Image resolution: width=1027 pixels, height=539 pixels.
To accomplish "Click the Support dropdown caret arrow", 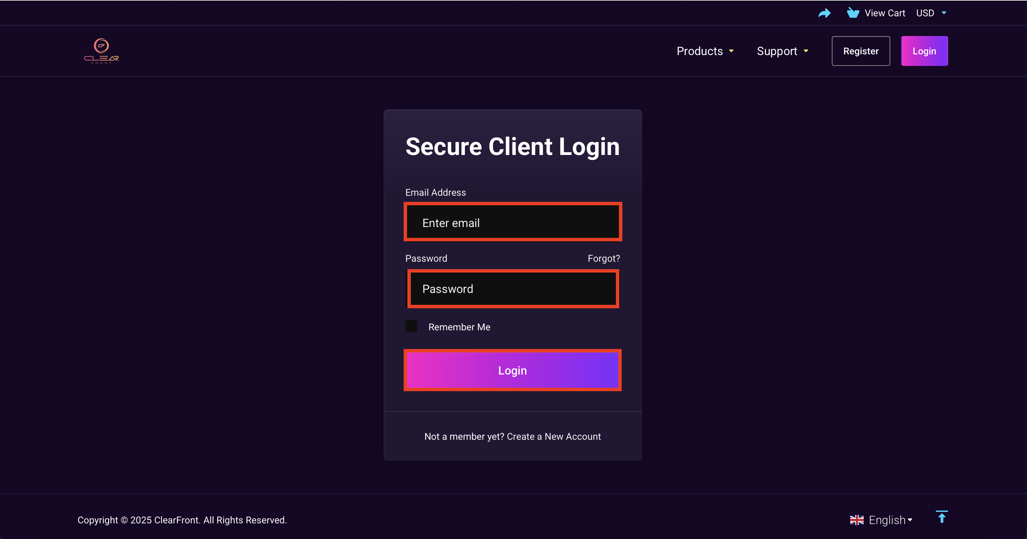I will [806, 51].
